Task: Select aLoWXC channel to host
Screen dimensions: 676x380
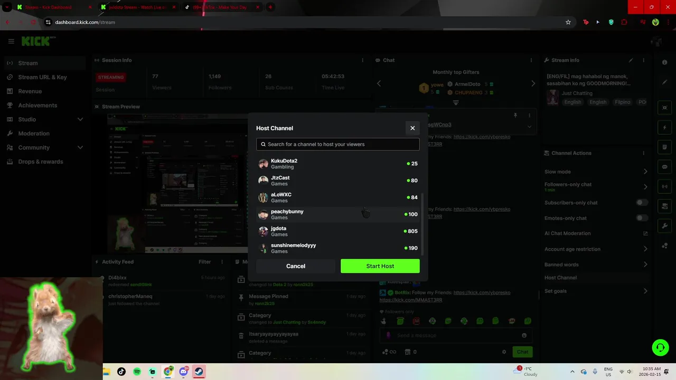Action: click(x=338, y=197)
